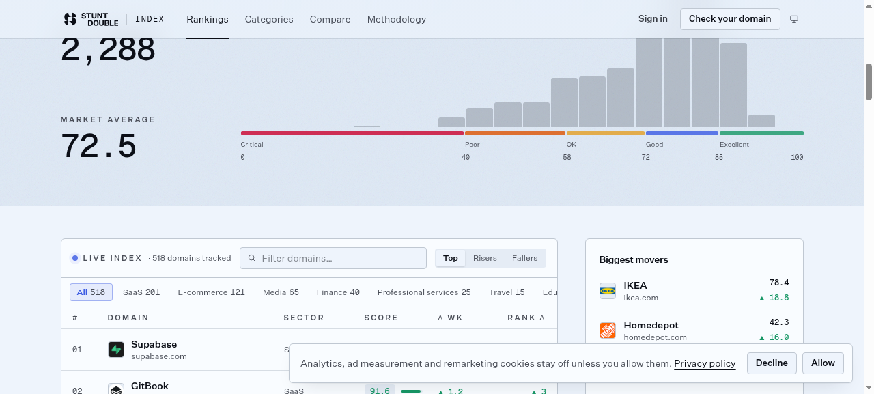Decline the cookies

tap(772, 363)
